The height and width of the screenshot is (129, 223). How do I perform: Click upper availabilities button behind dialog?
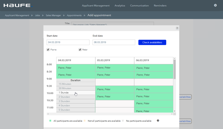pos(185,97)
